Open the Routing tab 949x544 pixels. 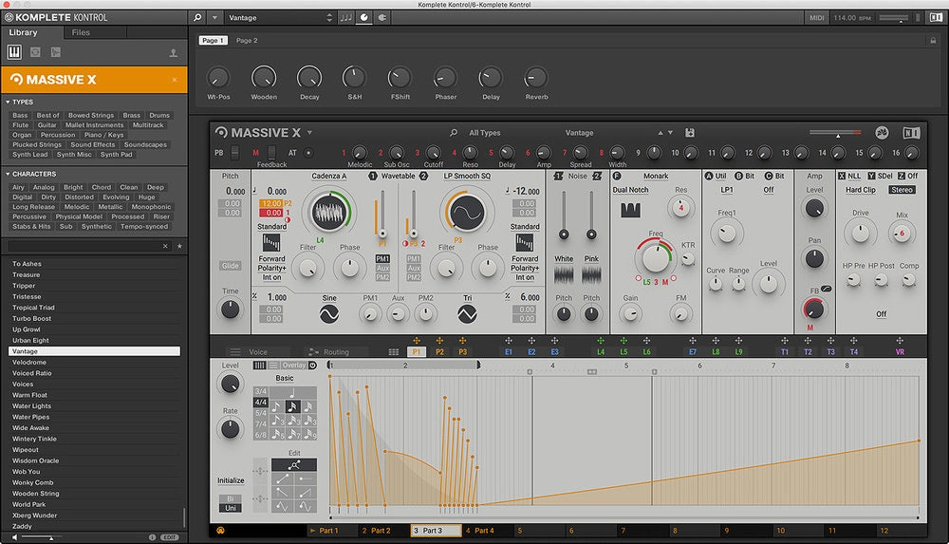(336, 352)
